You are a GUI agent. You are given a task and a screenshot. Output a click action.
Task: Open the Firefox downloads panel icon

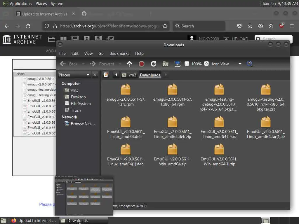pyautogui.click(x=250, y=26)
